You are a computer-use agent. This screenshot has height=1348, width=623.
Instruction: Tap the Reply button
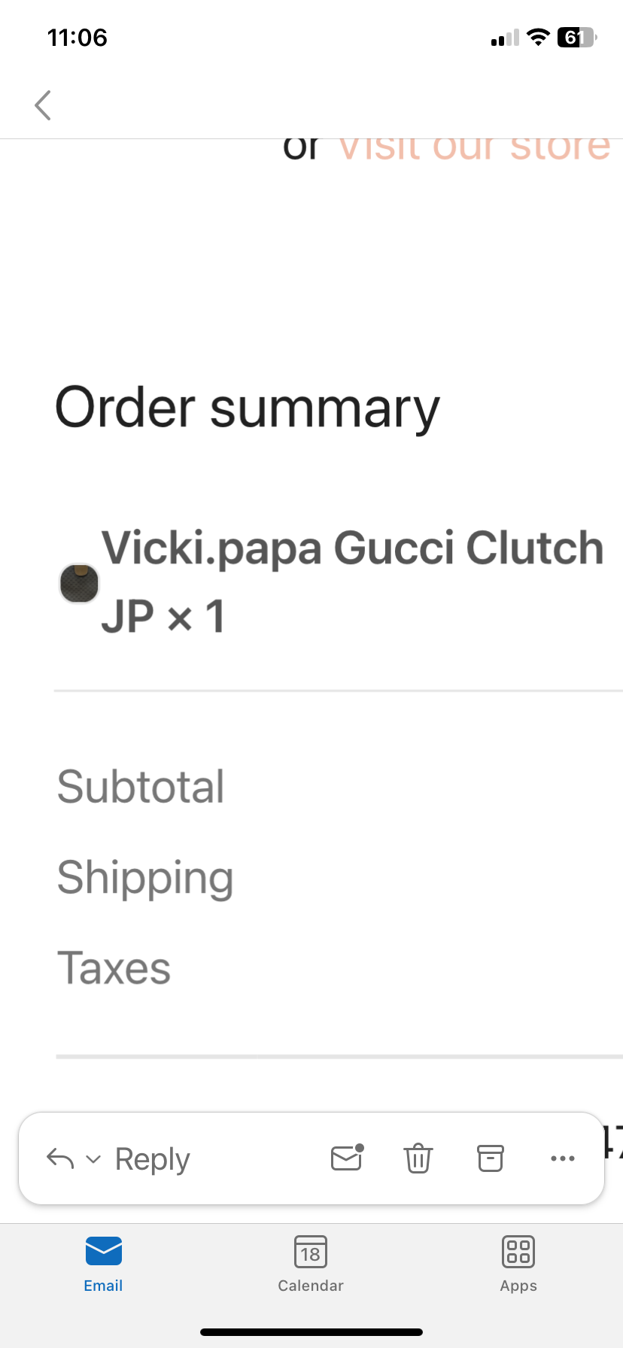(151, 1158)
